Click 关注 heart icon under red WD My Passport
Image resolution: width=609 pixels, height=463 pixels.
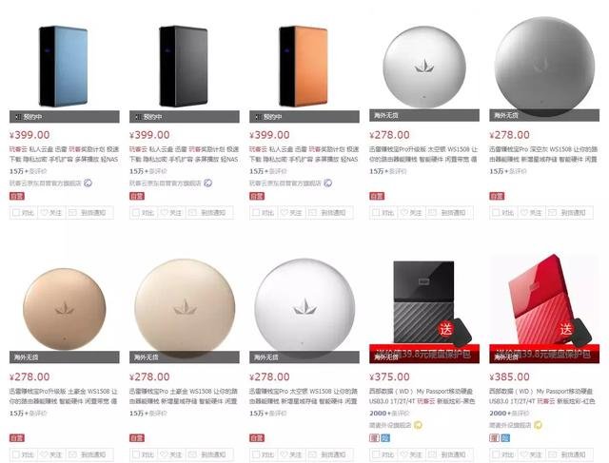(x=524, y=454)
